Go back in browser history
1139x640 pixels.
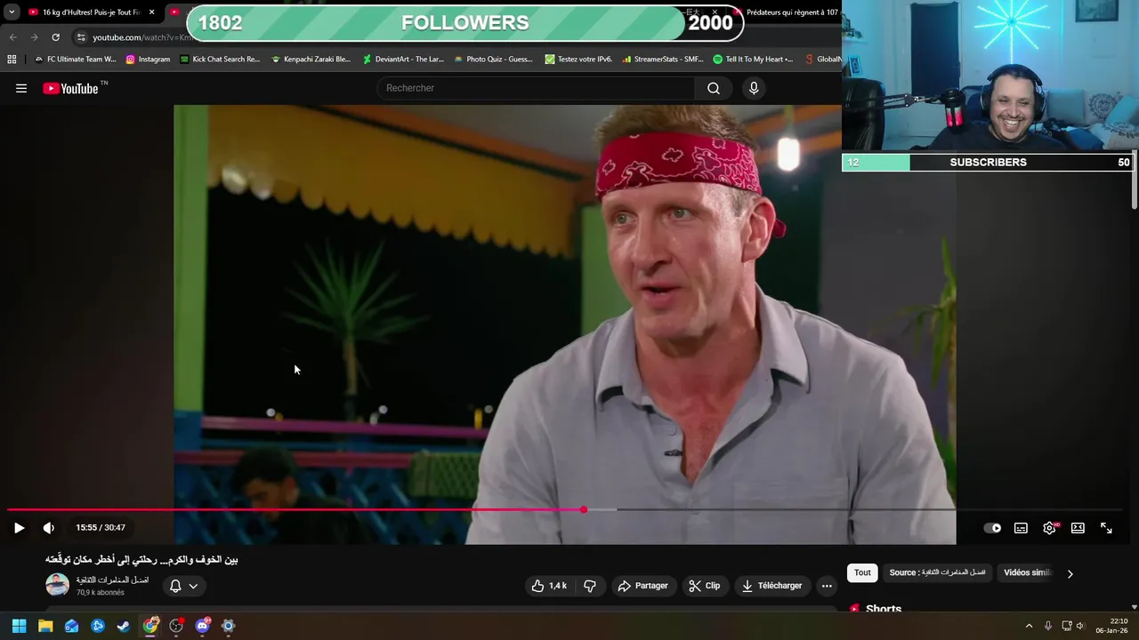coord(12,37)
